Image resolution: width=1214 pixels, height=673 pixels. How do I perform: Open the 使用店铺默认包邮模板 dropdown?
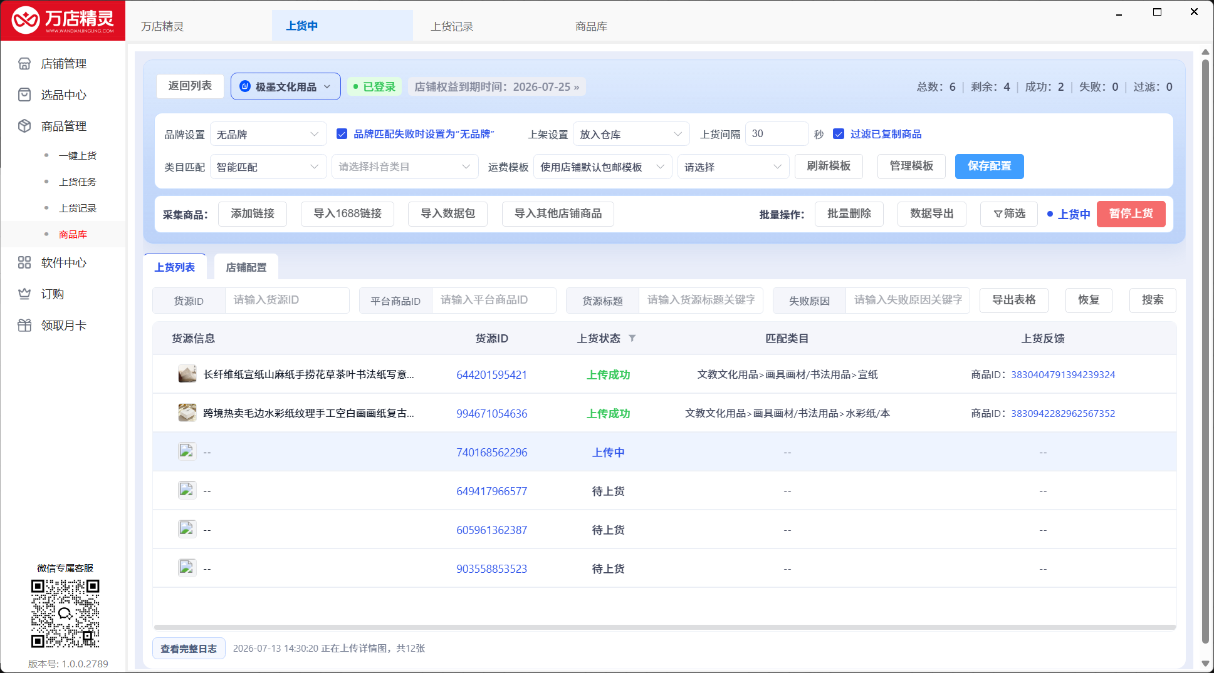(x=603, y=167)
